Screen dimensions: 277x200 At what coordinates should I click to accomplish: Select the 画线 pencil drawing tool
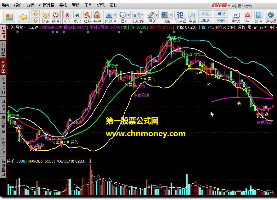[151, 15]
